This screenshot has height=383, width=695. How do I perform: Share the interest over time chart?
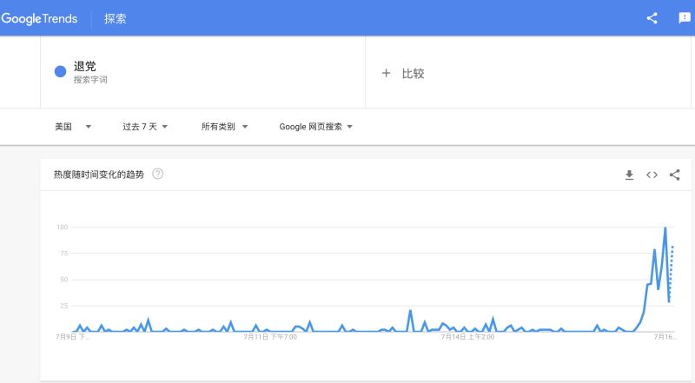pos(675,175)
